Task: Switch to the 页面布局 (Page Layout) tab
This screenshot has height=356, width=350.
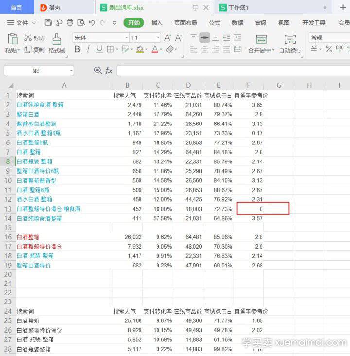Action: (185, 23)
